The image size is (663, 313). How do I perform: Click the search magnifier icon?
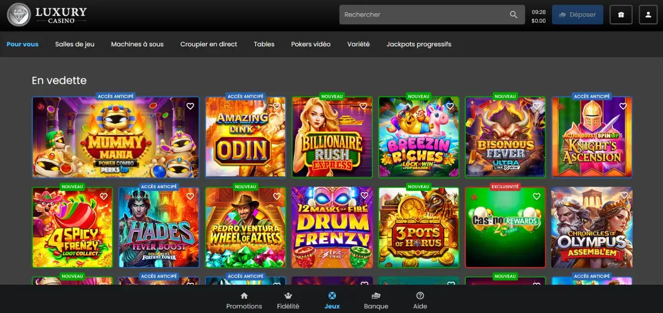click(514, 15)
